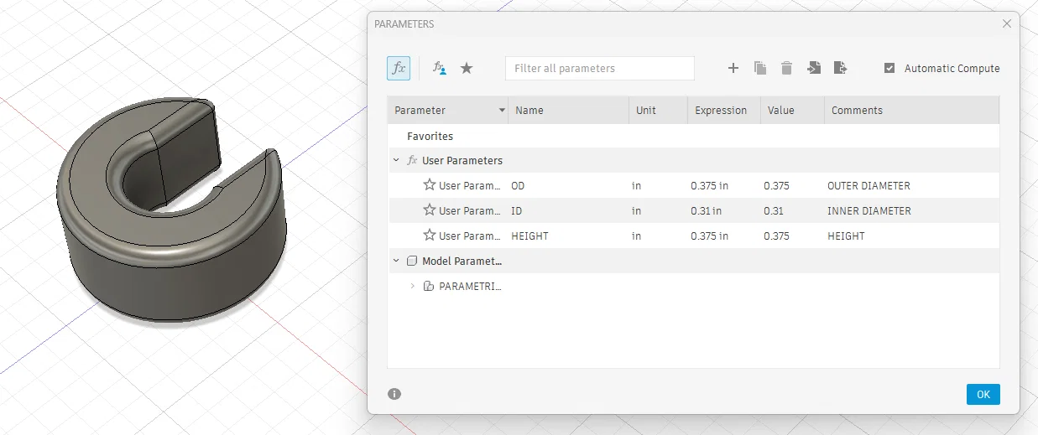Click the OD unit cell
Viewport: 1038px width, 435px height.
(658, 185)
